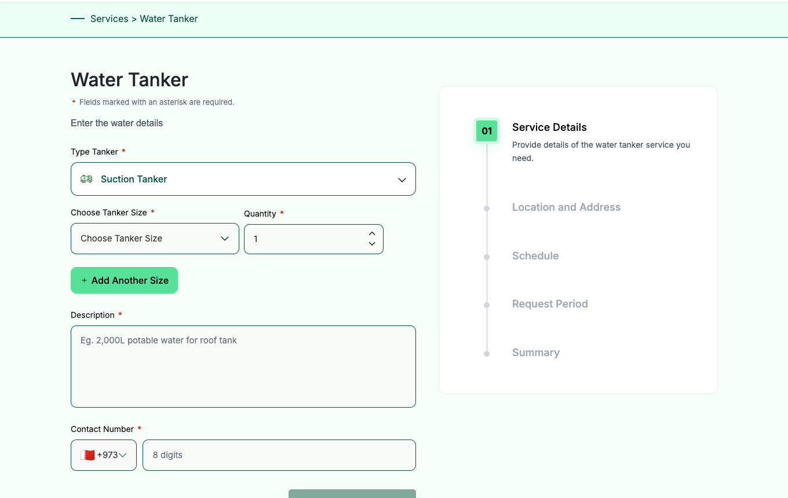The height and width of the screenshot is (498, 788).
Task: Click the Bahrain flag icon
Action: tap(87, 455)
